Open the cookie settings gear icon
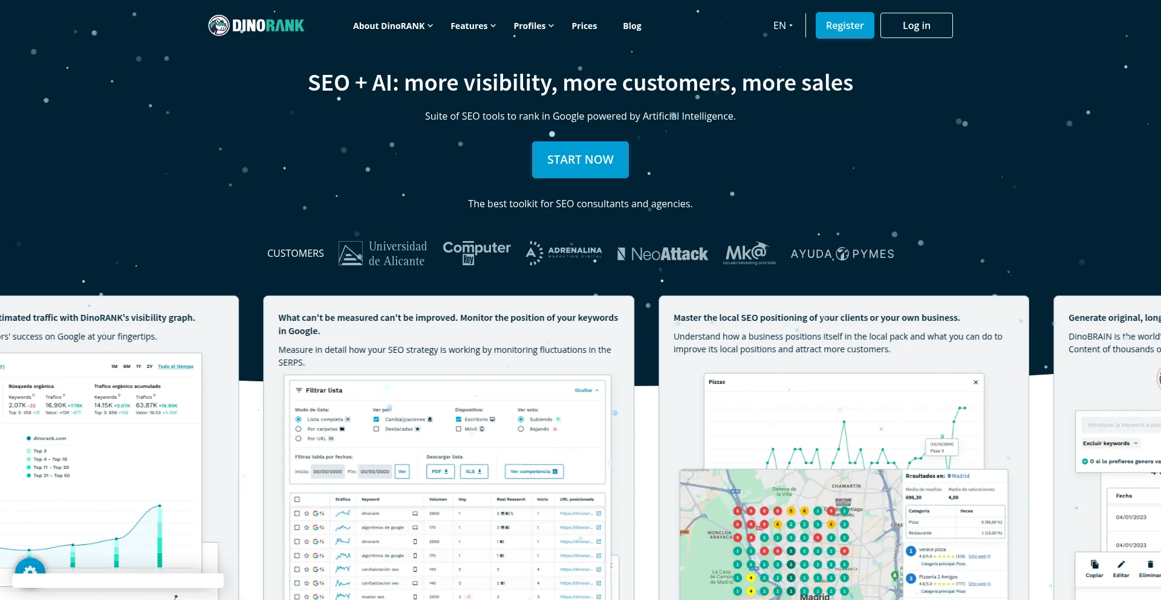 [x=30, y=572]
